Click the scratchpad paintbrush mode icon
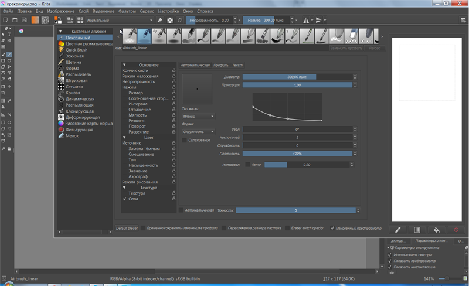This screenshot has width=469, height=286. pyautogui.click(x=397, y=230)
